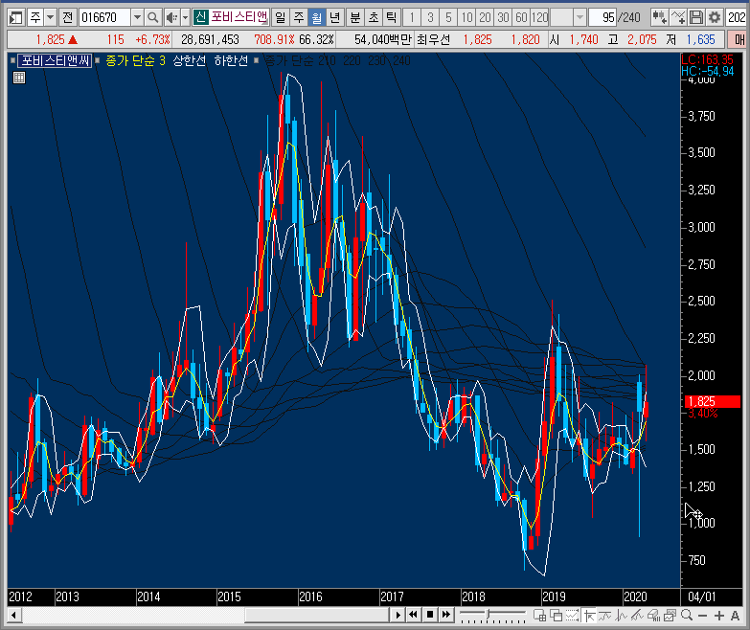750x630 pixels.
Task: Toggle the 종가 단순 3 indicator checkbox
Action: click(98, 60)
